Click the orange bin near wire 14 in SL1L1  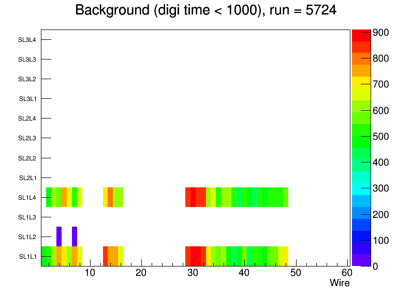pyautogui.click(x=113, y=256)
